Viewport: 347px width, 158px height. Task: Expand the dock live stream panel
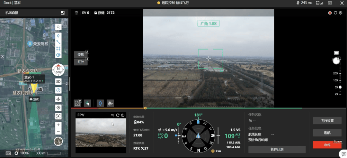click(x=63, y=13)
